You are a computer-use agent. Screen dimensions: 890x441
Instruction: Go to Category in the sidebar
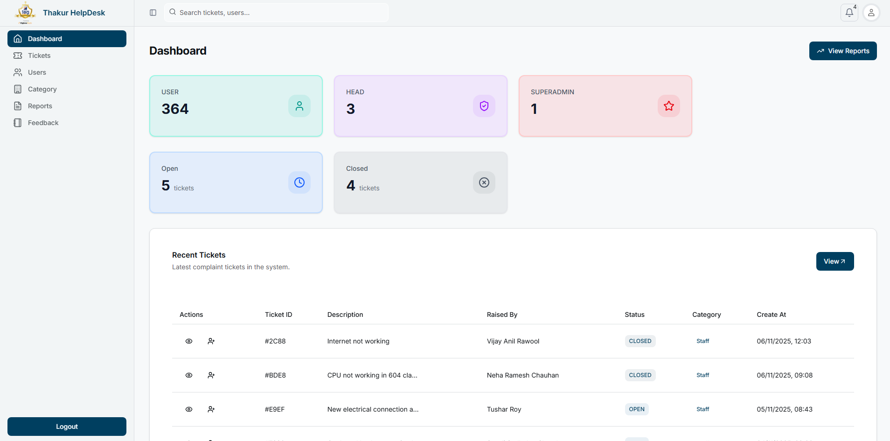click(x=42, y=89)
